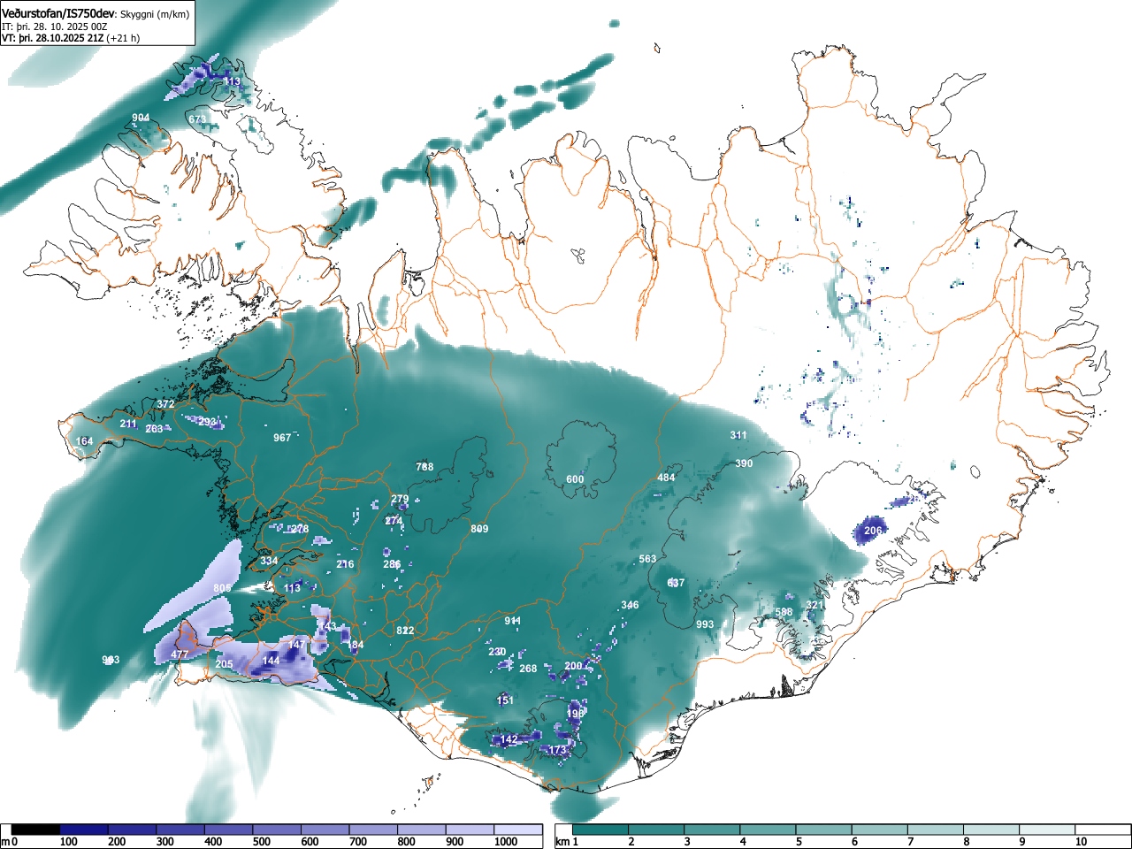Click the 311 map value
This screenshot has height=849, width=1132.
738,435
